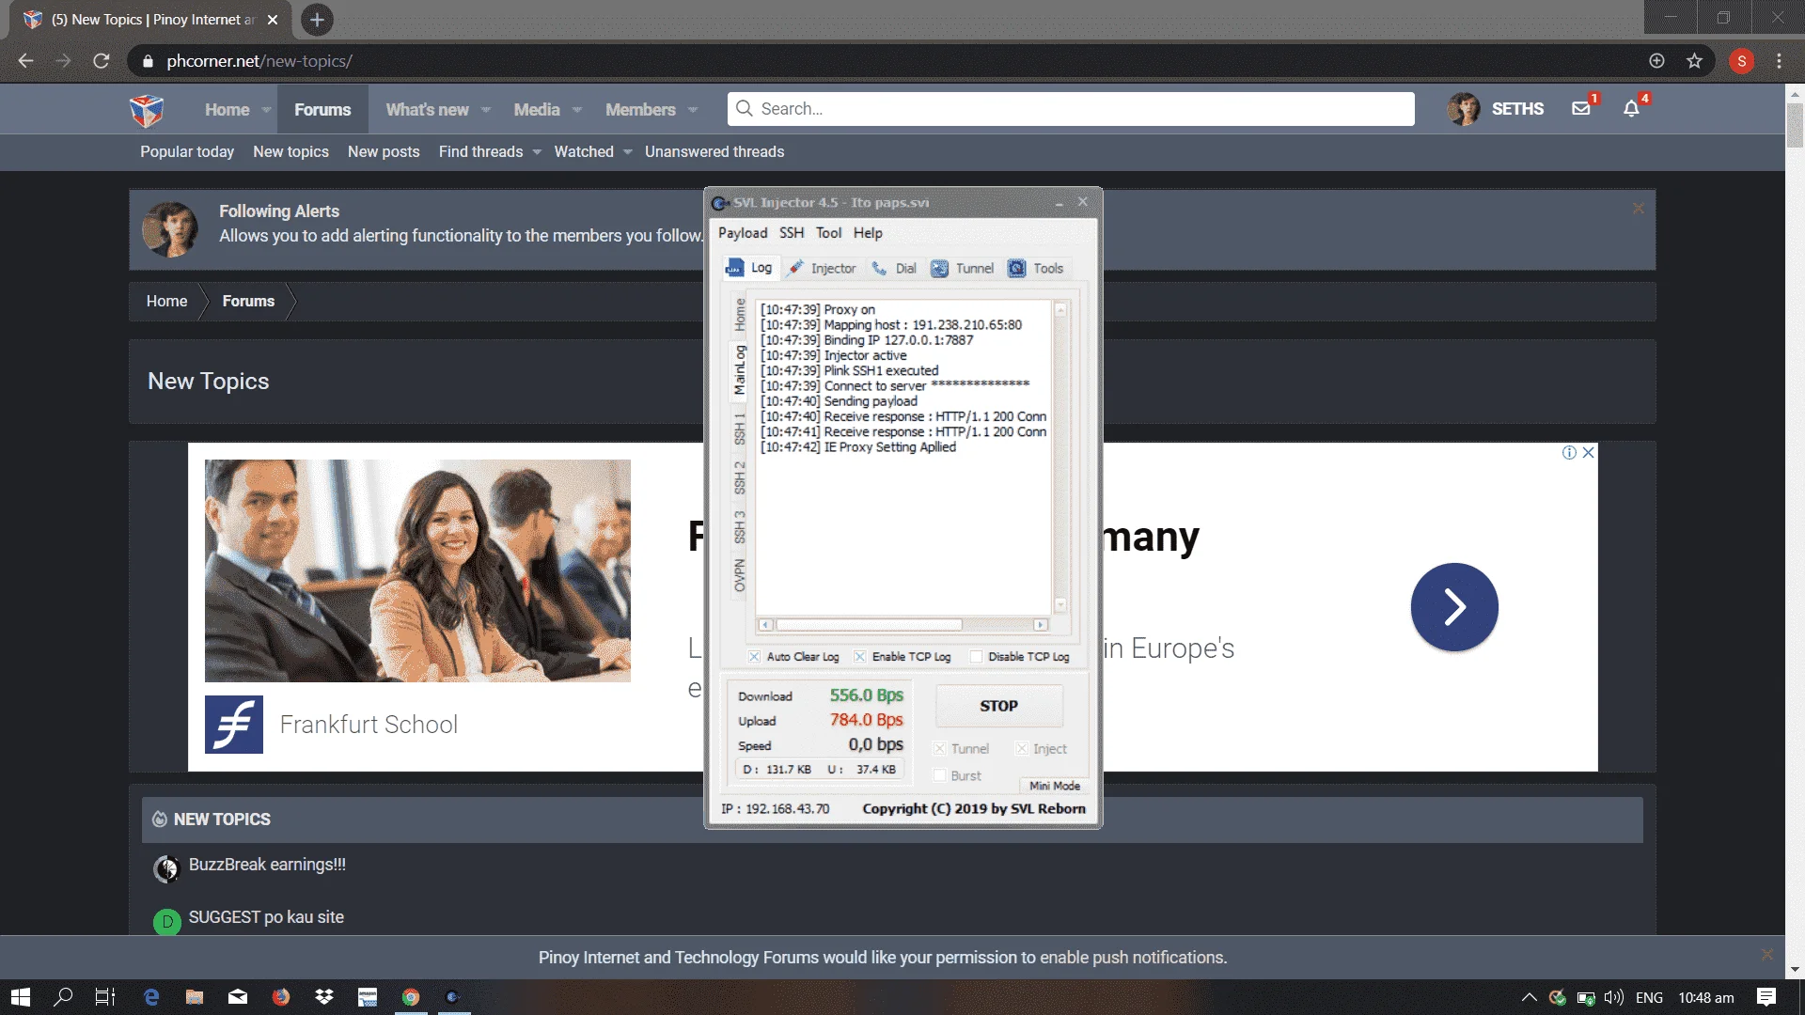Open the inbox envelope icon

coord(1581,109)
